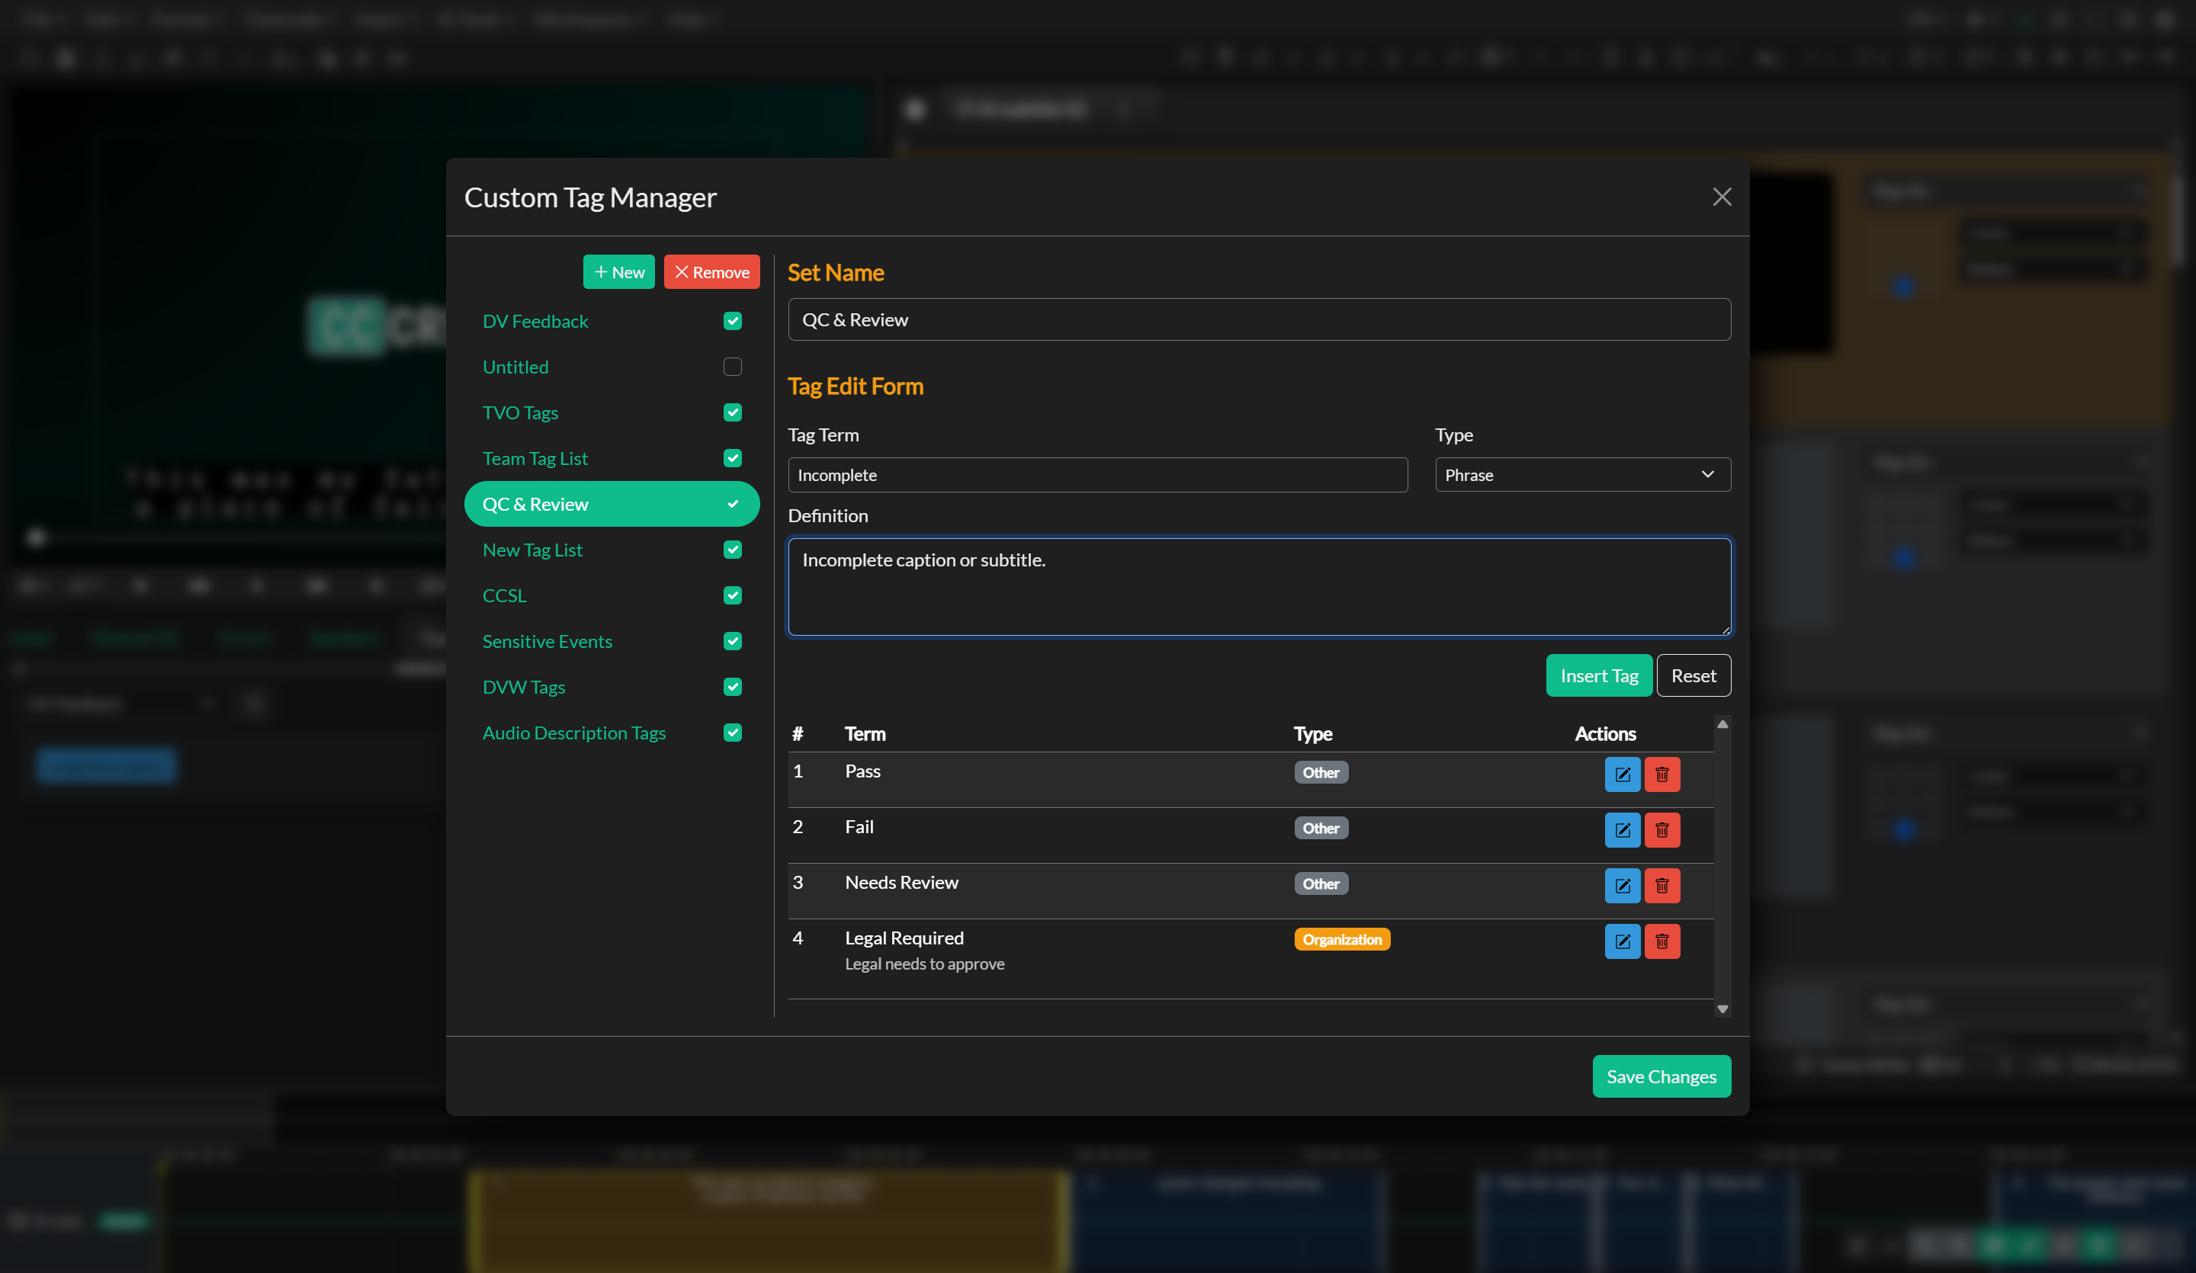Toggle the New Tag List checkbox
Image resolution: width=2196 pixels, height=1273 pixels.
pyautogui.click(x=732, y=550)
